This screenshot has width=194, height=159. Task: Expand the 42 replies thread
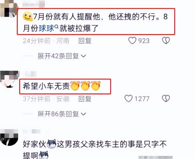(x=62, y=56)
